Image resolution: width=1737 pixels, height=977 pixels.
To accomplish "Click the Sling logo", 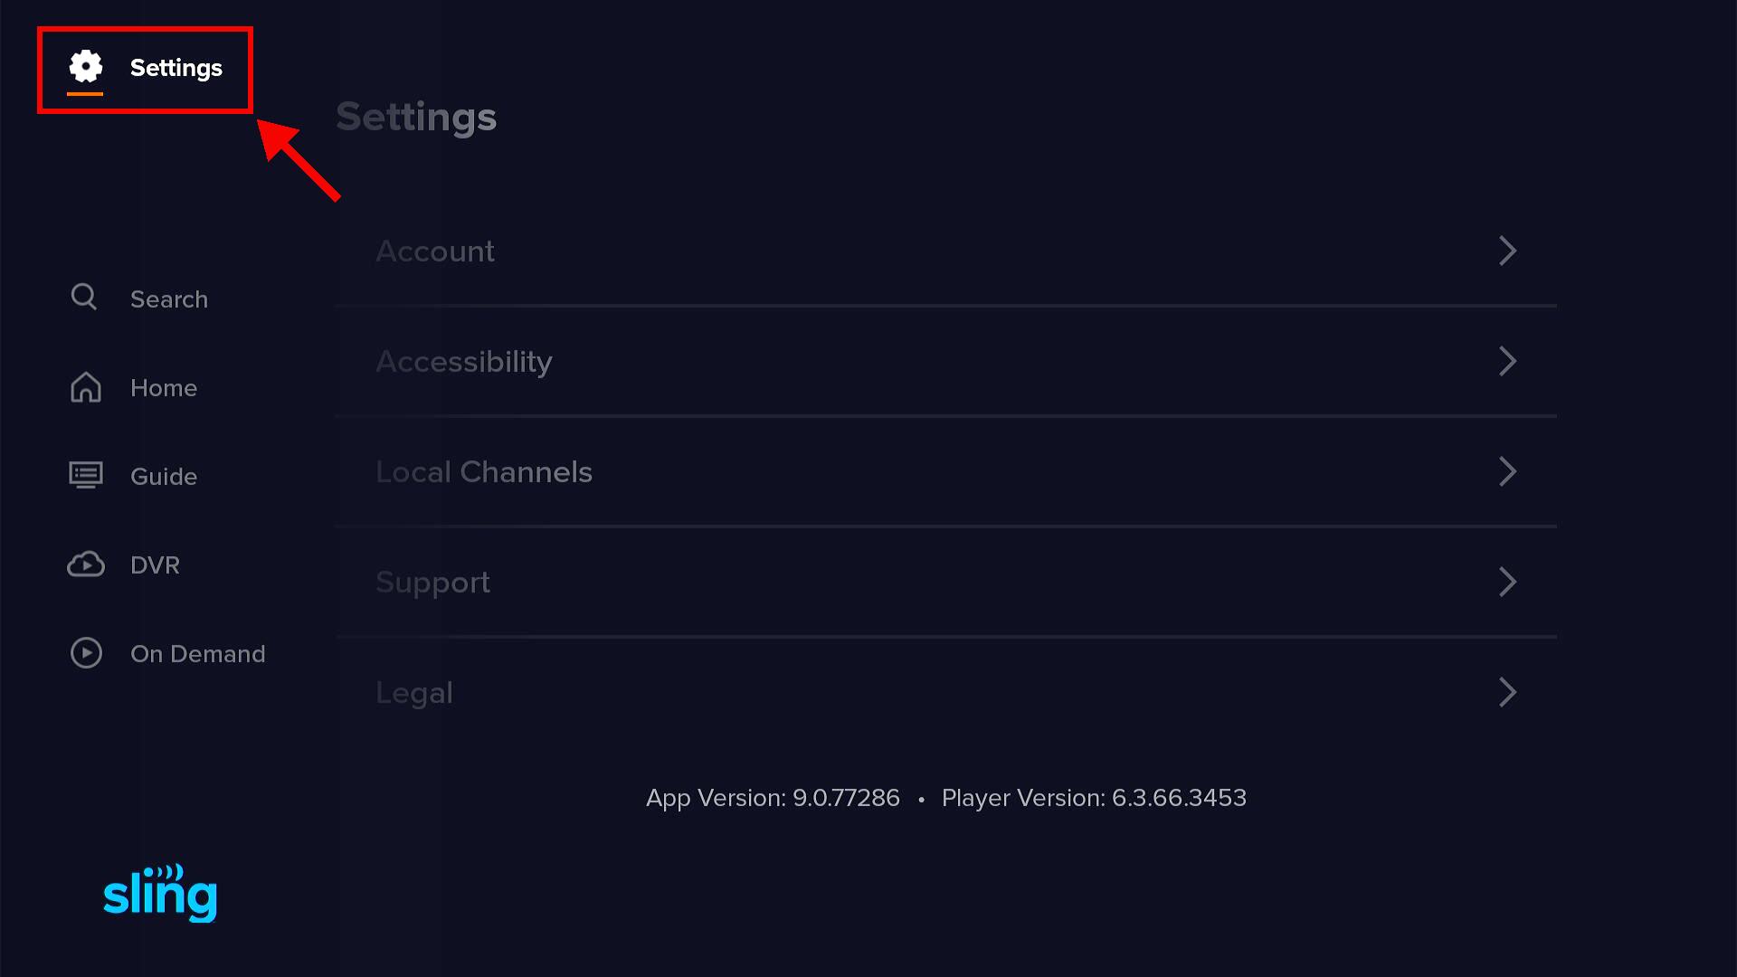I will coord(159,894).
